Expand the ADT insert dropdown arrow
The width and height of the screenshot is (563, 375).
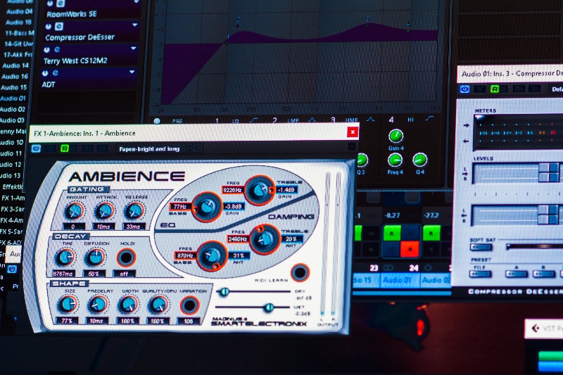pyautogui.click(x=132, y=72)
